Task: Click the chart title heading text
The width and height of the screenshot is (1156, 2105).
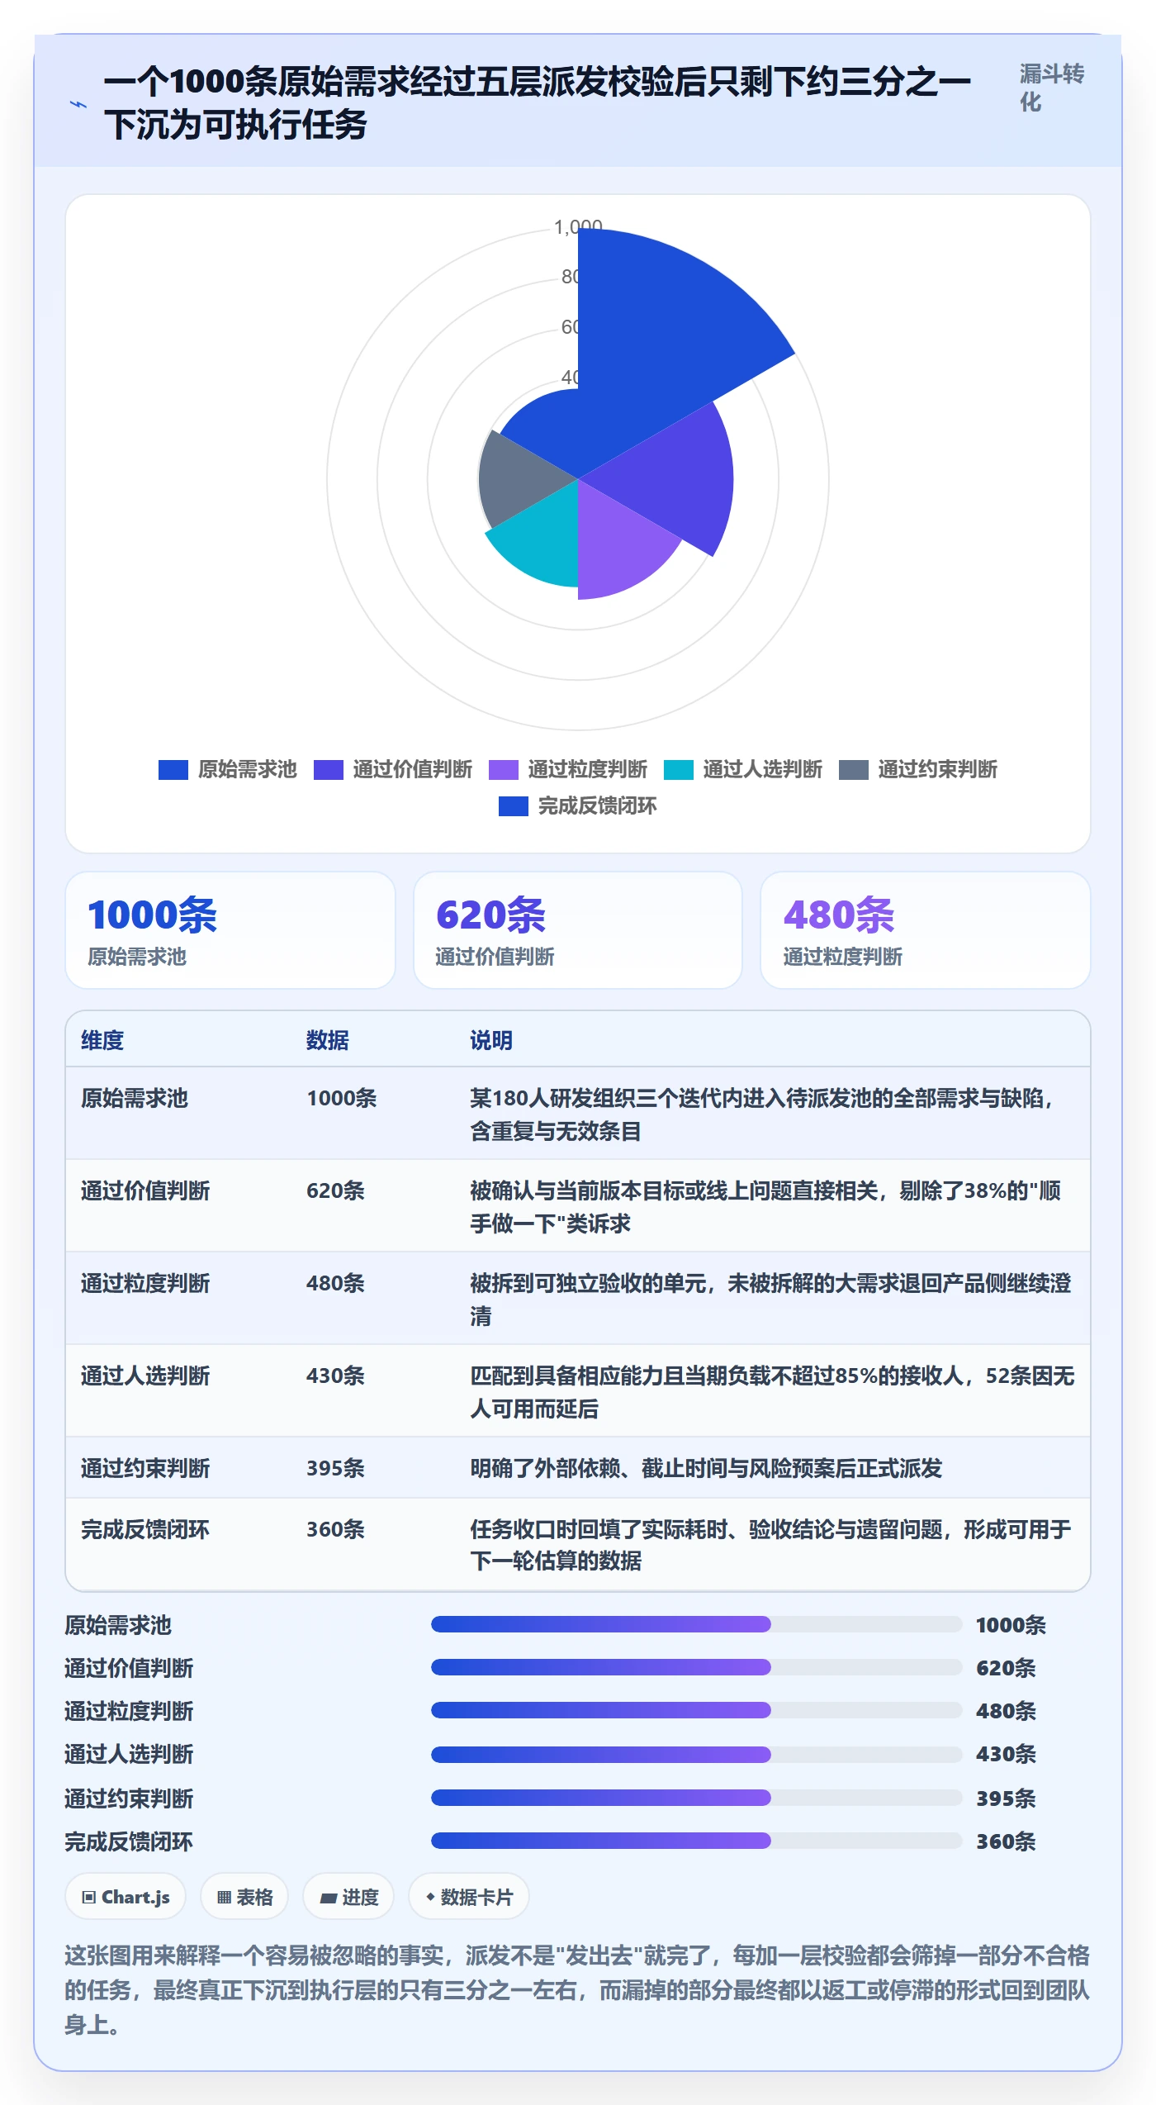Action: (537, 103)
